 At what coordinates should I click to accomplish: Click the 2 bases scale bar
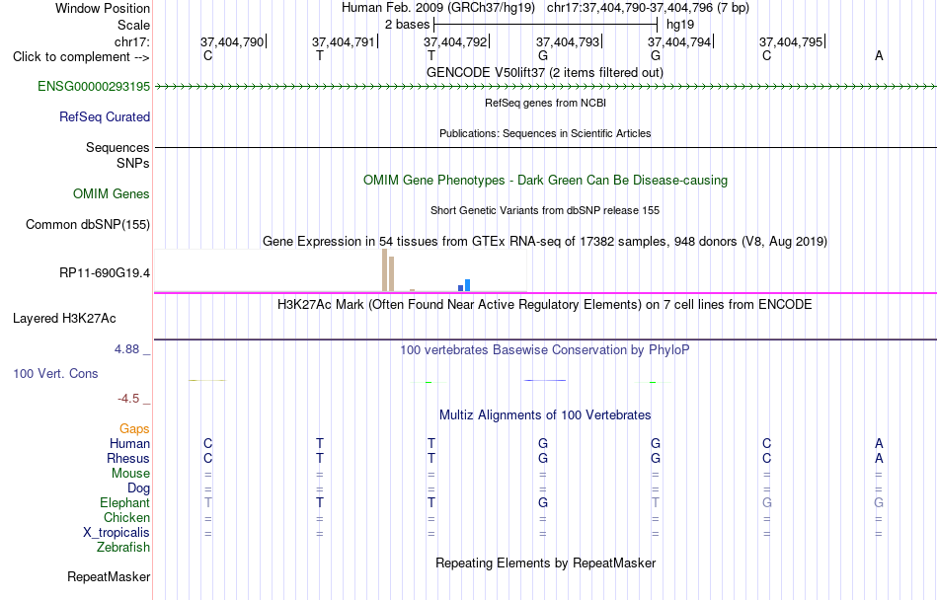[546, 25]
